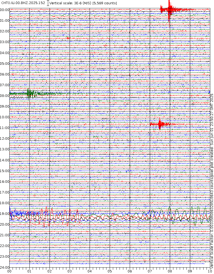
Task: Click the bottom-axis minute label 05
Action: point(110,271)
